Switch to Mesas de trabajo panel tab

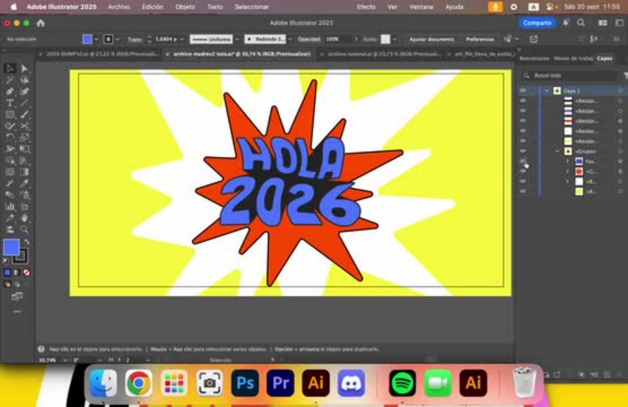[573, 58]
